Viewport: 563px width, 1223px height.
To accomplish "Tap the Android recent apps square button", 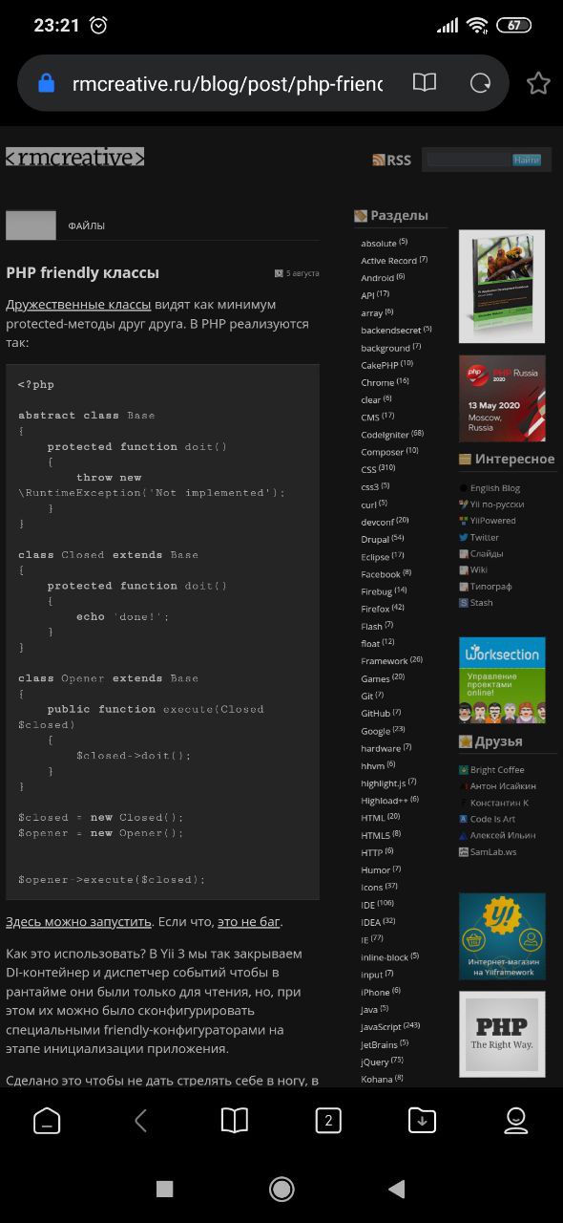I will click(164, 1189).
